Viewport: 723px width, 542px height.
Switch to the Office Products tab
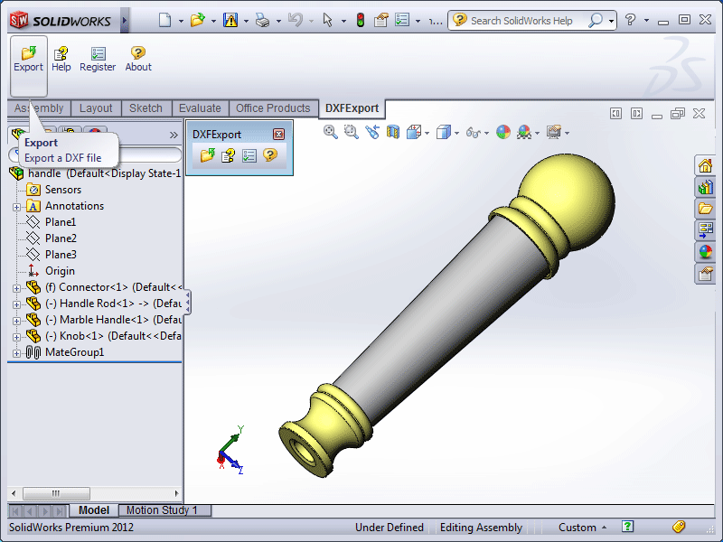coord(274,107)
